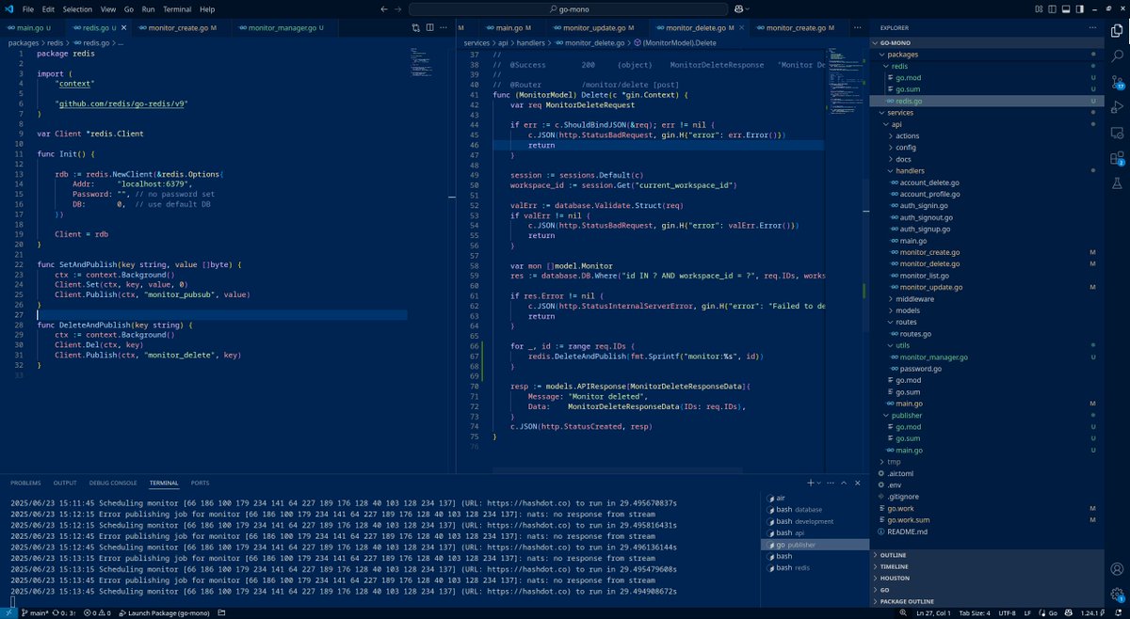Open More Actions in left editor group
This screenshot has width=1130, height=619.
click(x=444, y=28)
